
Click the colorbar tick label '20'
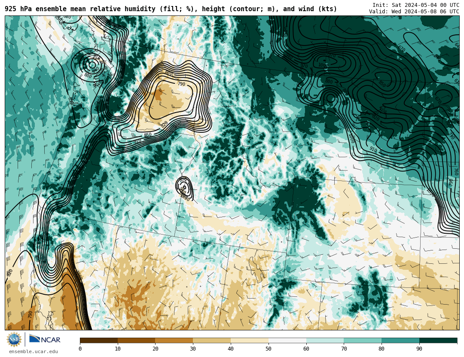156,349
